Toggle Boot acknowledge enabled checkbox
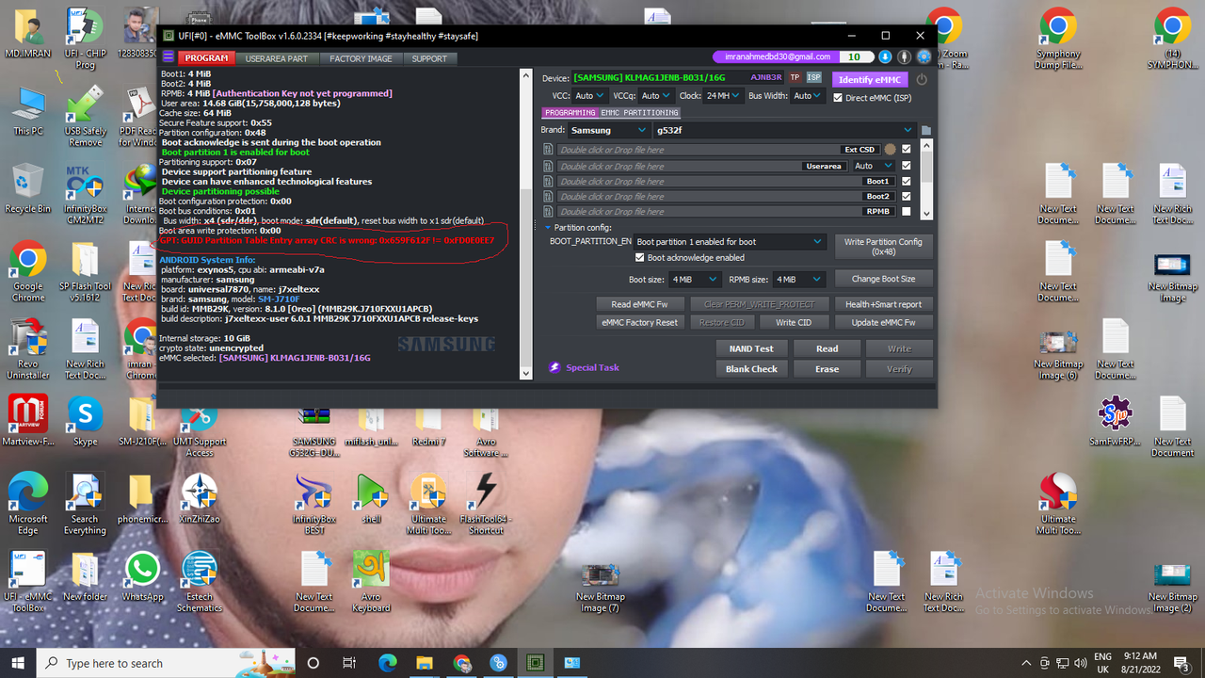This screenshot has height=678, width=1205. pyautogui.click(x=640, y=257)
